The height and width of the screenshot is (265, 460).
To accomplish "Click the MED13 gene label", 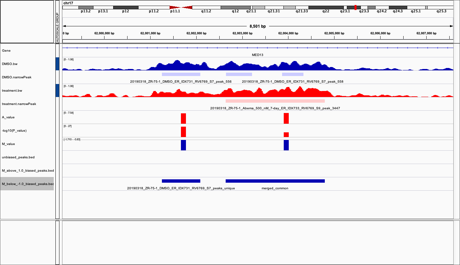I will (258, 55).
